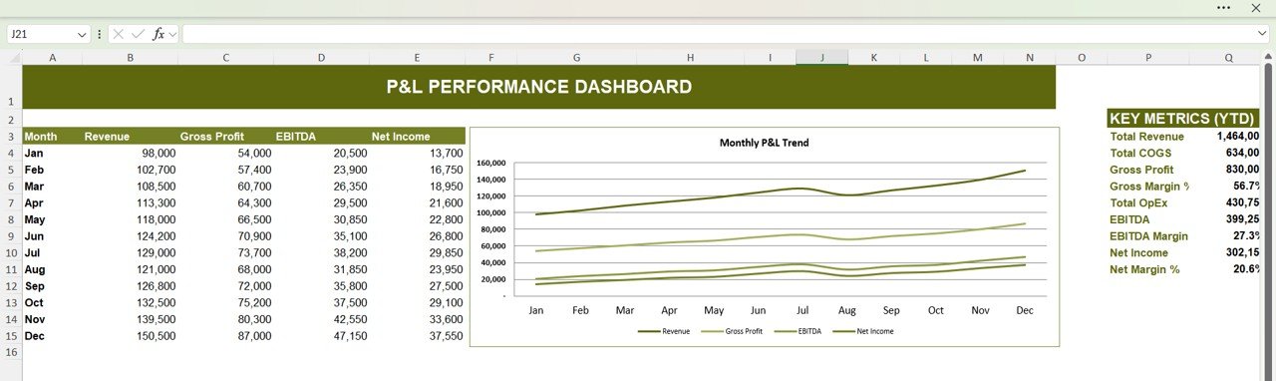
Task: Open the three-dot more options menu at top right
Action: point(1224,7)
